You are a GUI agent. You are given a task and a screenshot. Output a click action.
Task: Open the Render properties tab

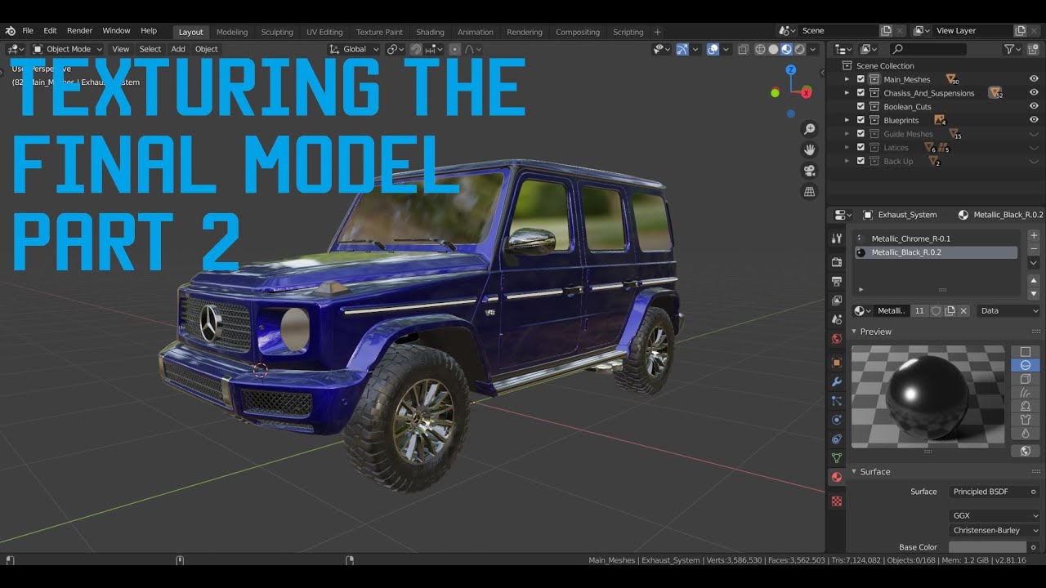click(x=836, y=262)
